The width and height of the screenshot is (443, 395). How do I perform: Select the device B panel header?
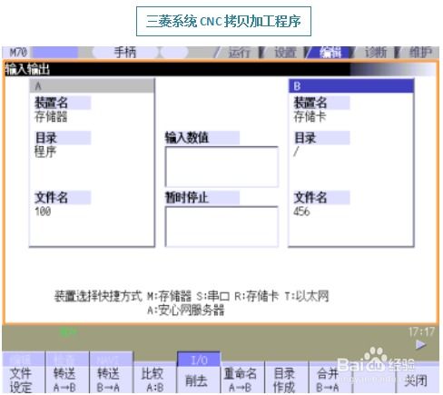click(351, 86)
